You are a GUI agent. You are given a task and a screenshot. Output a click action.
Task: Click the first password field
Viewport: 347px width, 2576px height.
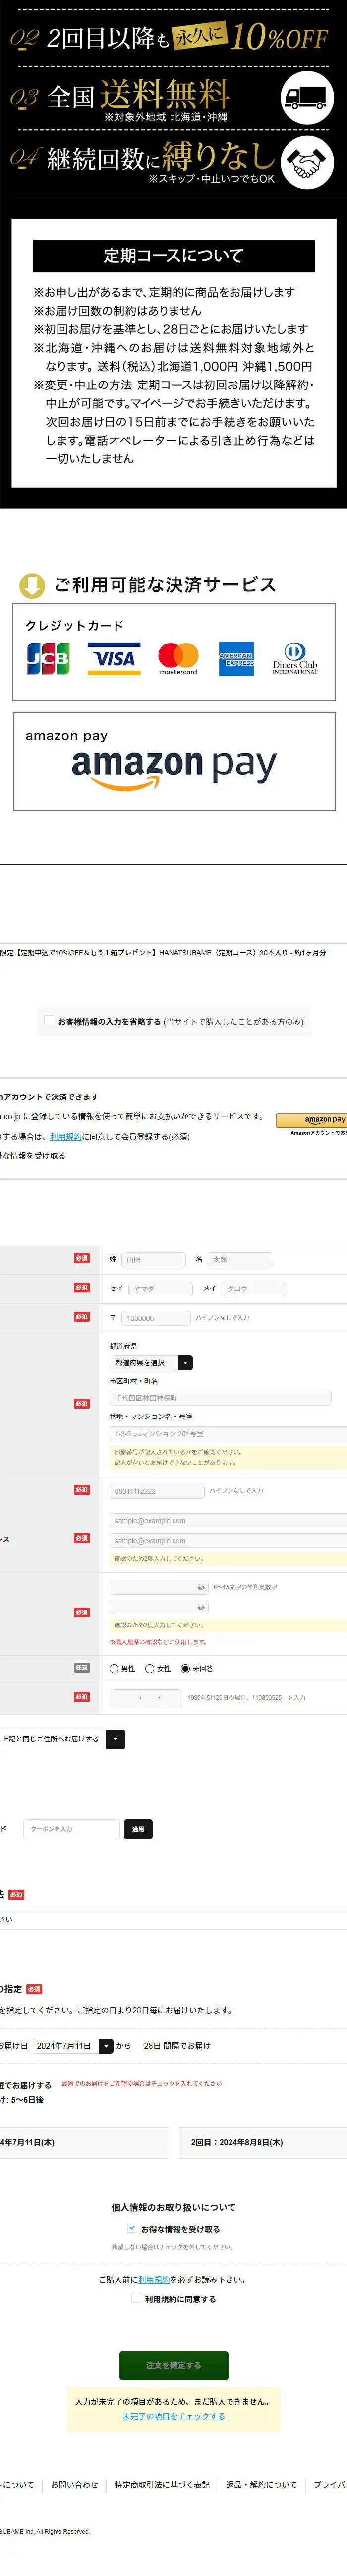(159, 1587)
